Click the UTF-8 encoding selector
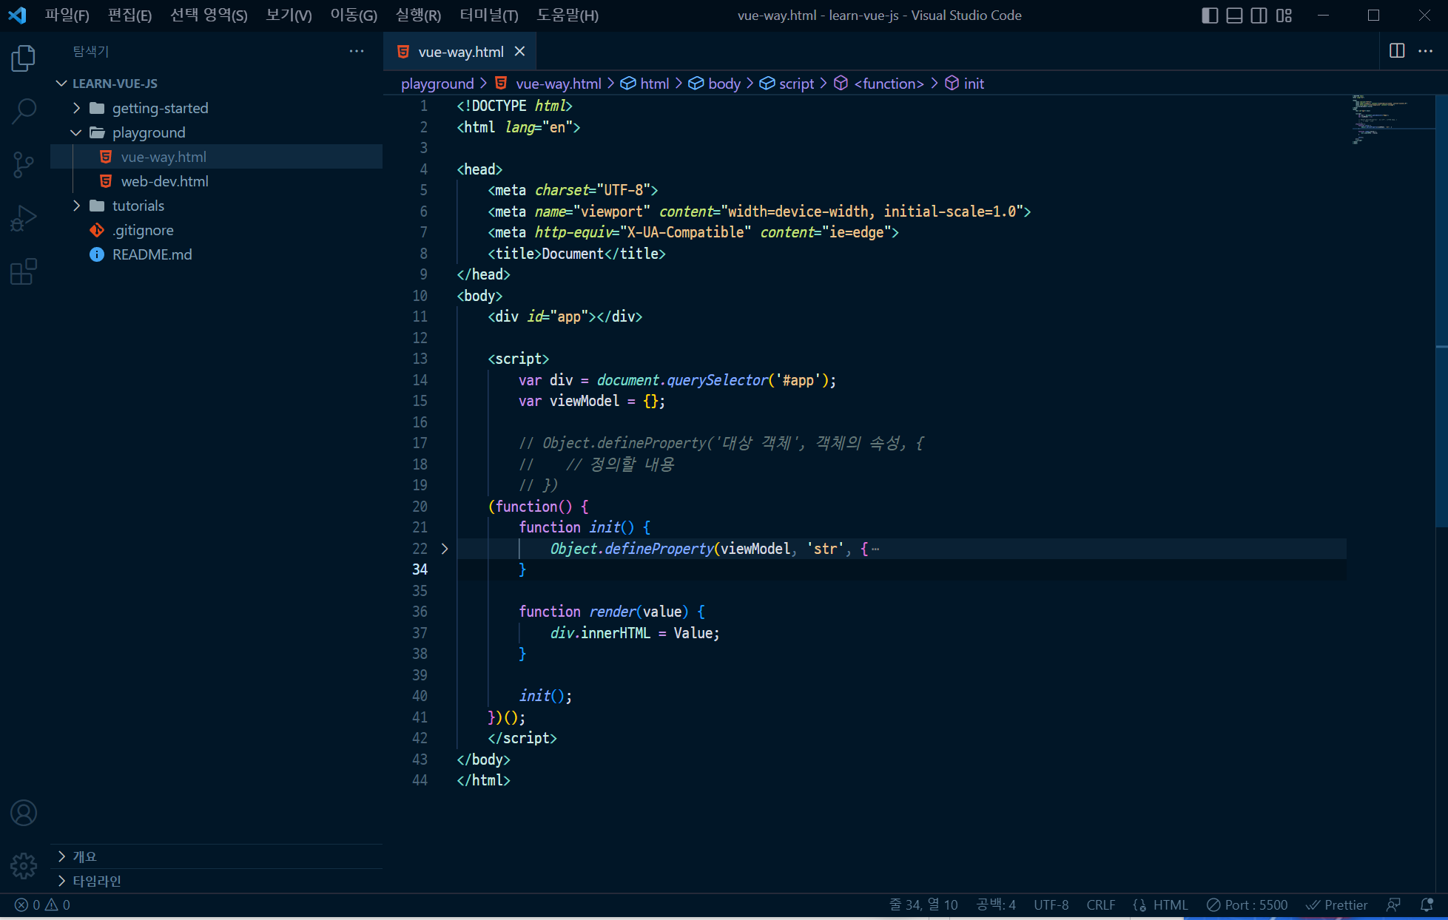Image resolution: width=1448 pixels, height=920 pixels. coord(1051,904)
